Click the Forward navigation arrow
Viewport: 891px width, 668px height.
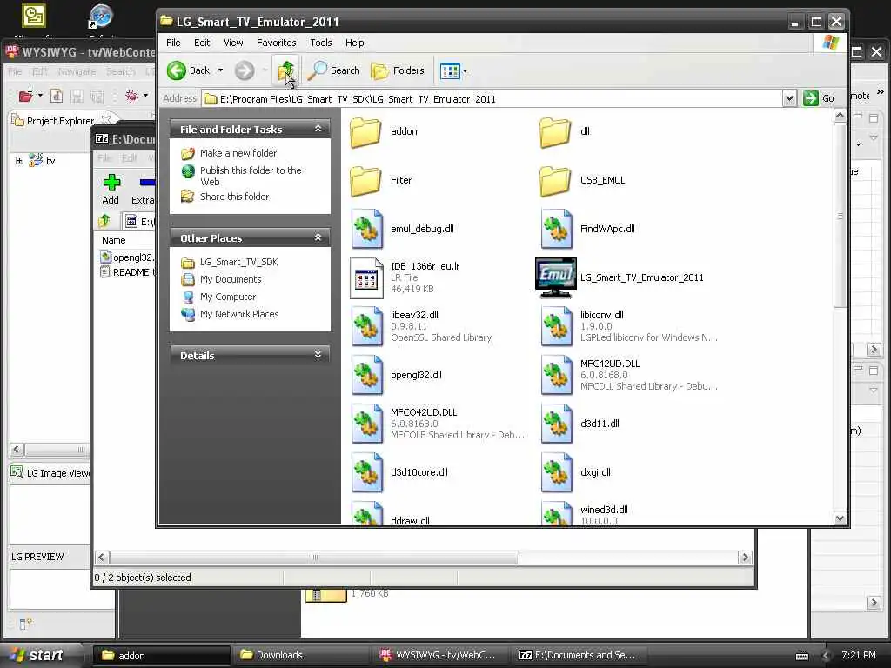point(245,70)
